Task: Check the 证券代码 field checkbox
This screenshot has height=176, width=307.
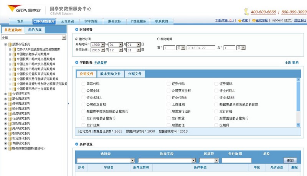Action: point(168,84)
